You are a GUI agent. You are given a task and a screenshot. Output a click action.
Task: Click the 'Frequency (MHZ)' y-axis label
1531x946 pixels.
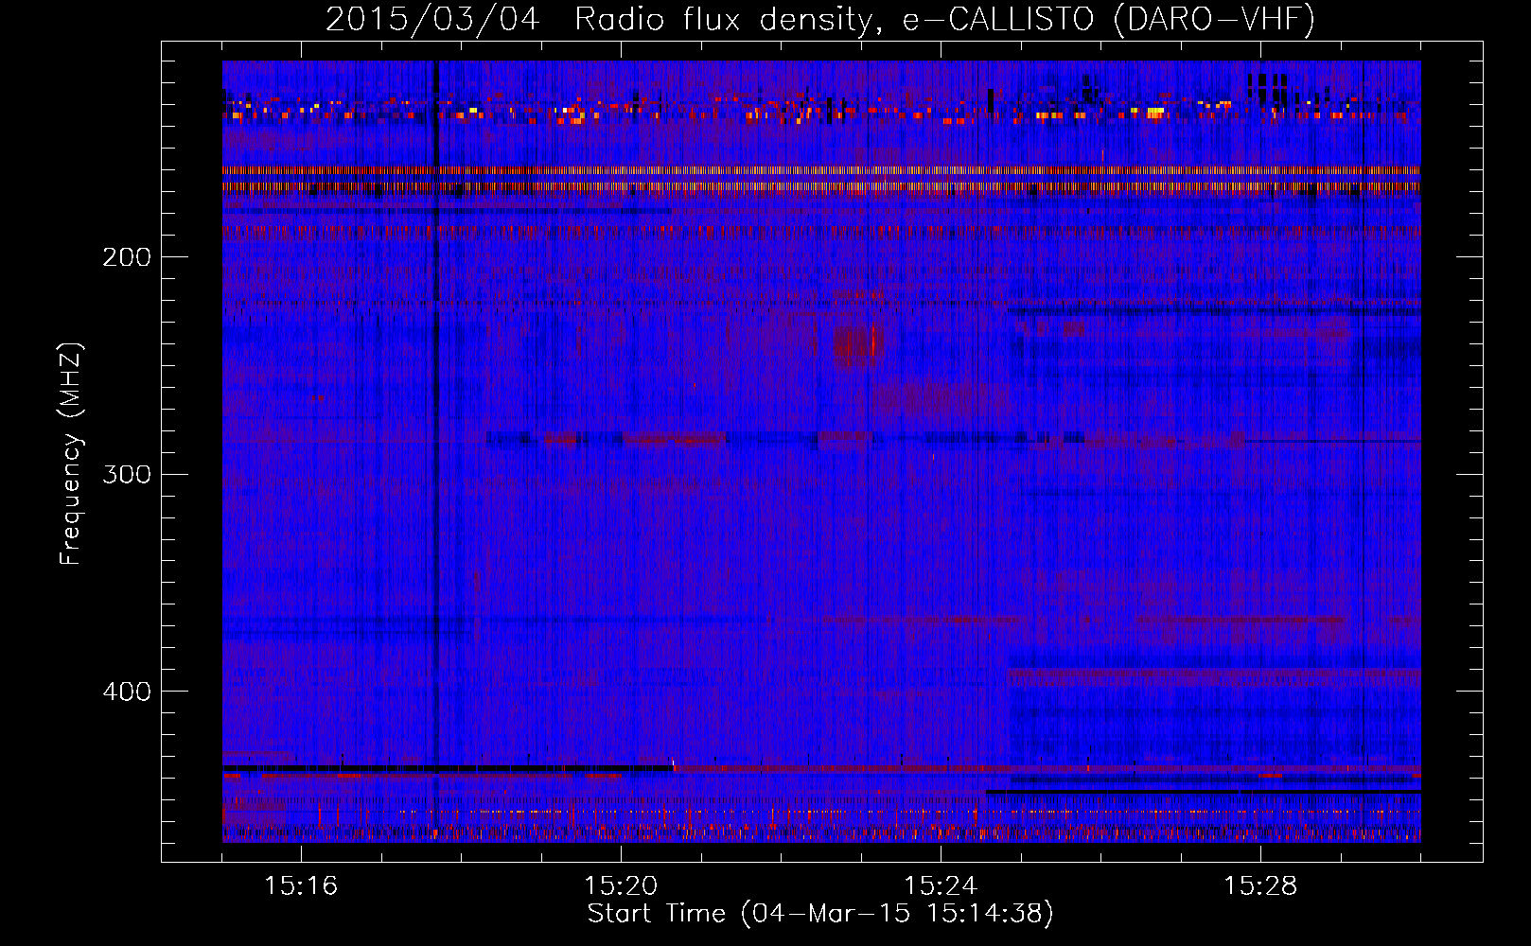coord(70,453)
